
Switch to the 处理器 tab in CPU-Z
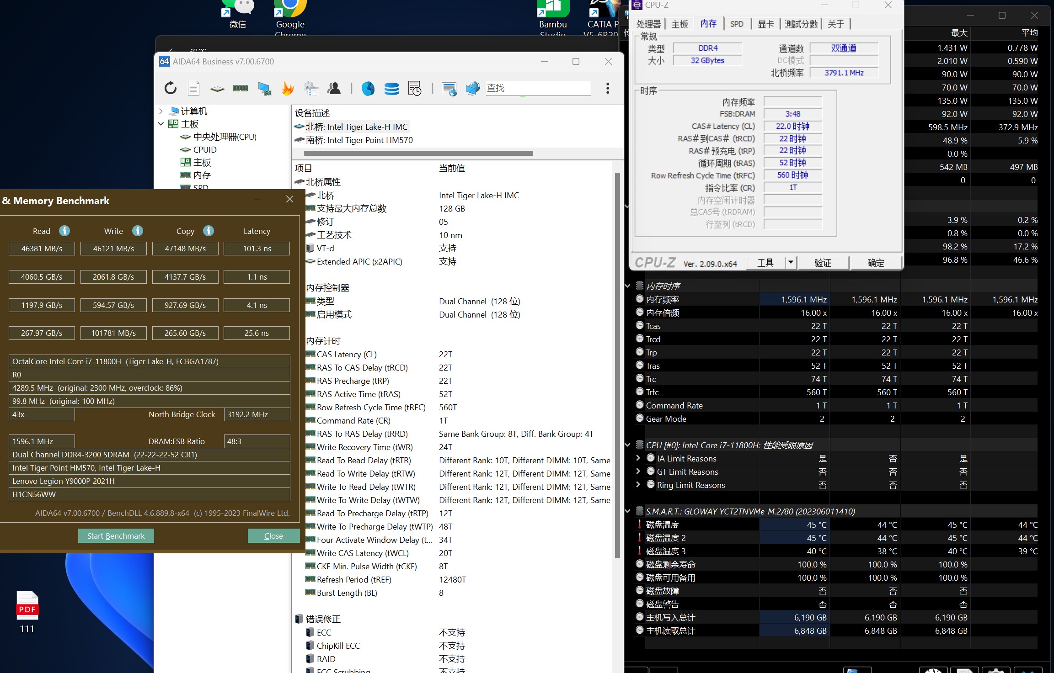pos(649,24)
